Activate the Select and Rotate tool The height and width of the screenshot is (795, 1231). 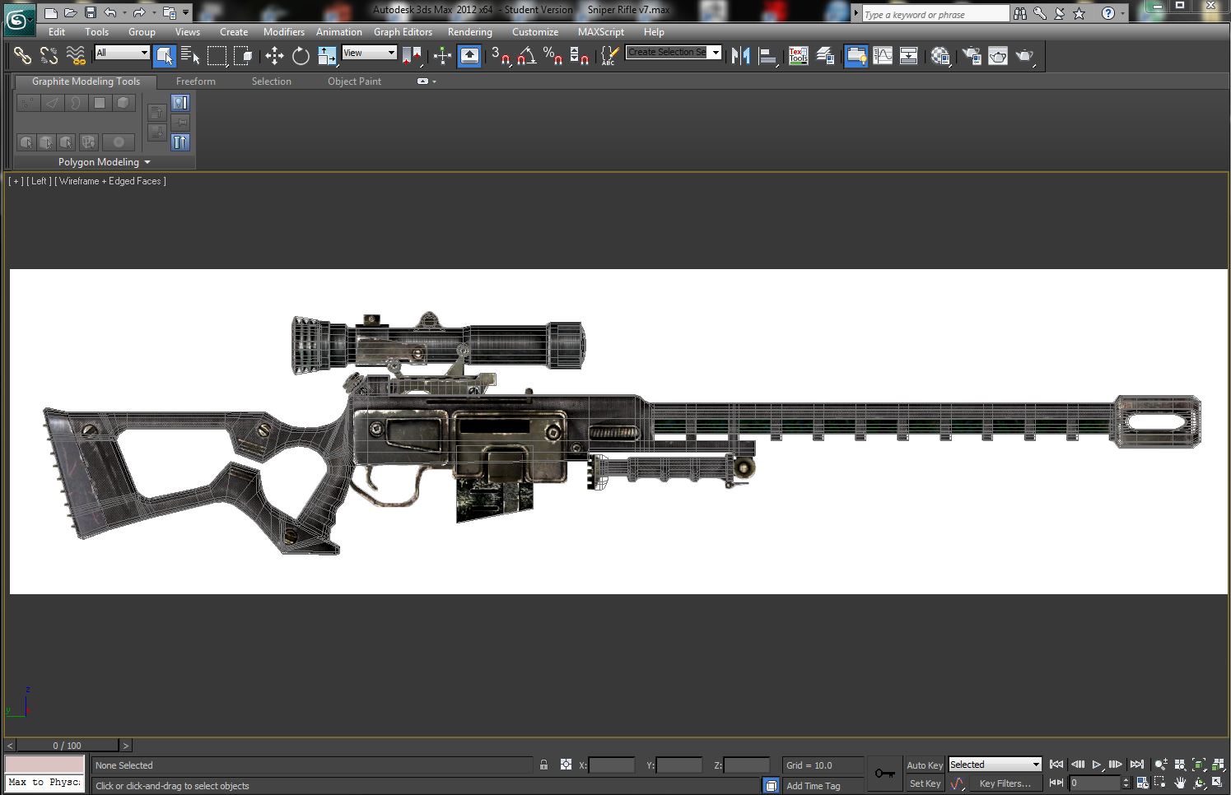pos(301,55)
